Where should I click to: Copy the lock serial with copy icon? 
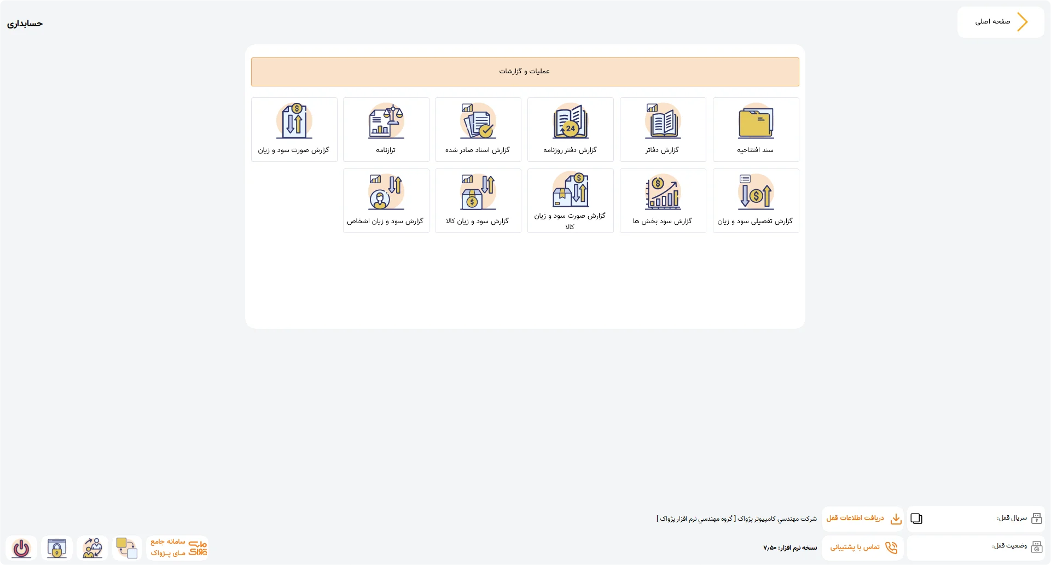(x=916, y=519)
